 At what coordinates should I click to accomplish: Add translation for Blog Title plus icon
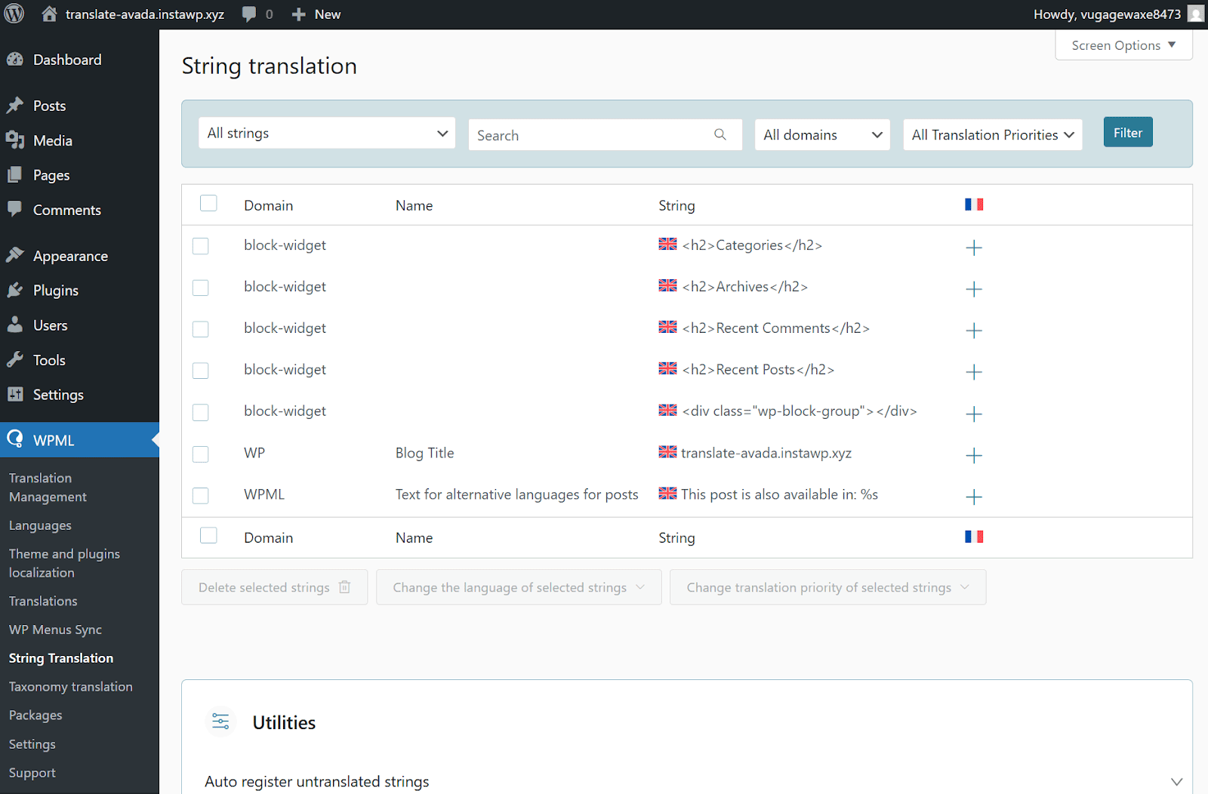click(974, 455)
